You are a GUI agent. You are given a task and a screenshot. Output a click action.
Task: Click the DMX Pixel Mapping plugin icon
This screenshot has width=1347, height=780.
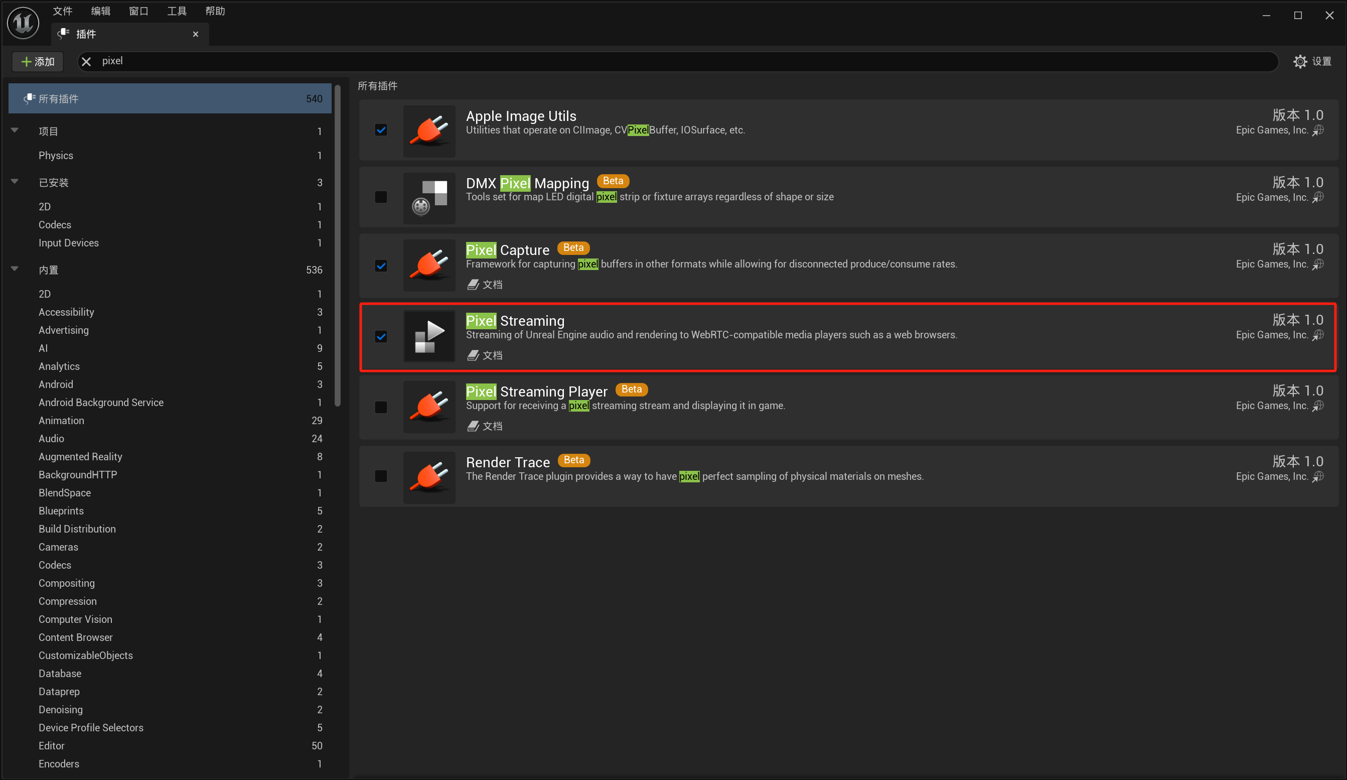pos(429,198)
